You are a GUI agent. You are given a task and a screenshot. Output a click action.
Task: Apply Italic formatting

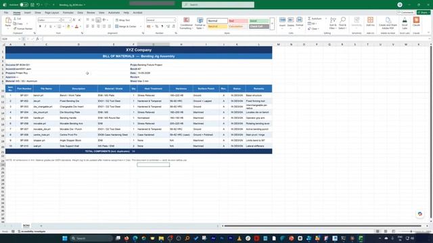(45, 26)
